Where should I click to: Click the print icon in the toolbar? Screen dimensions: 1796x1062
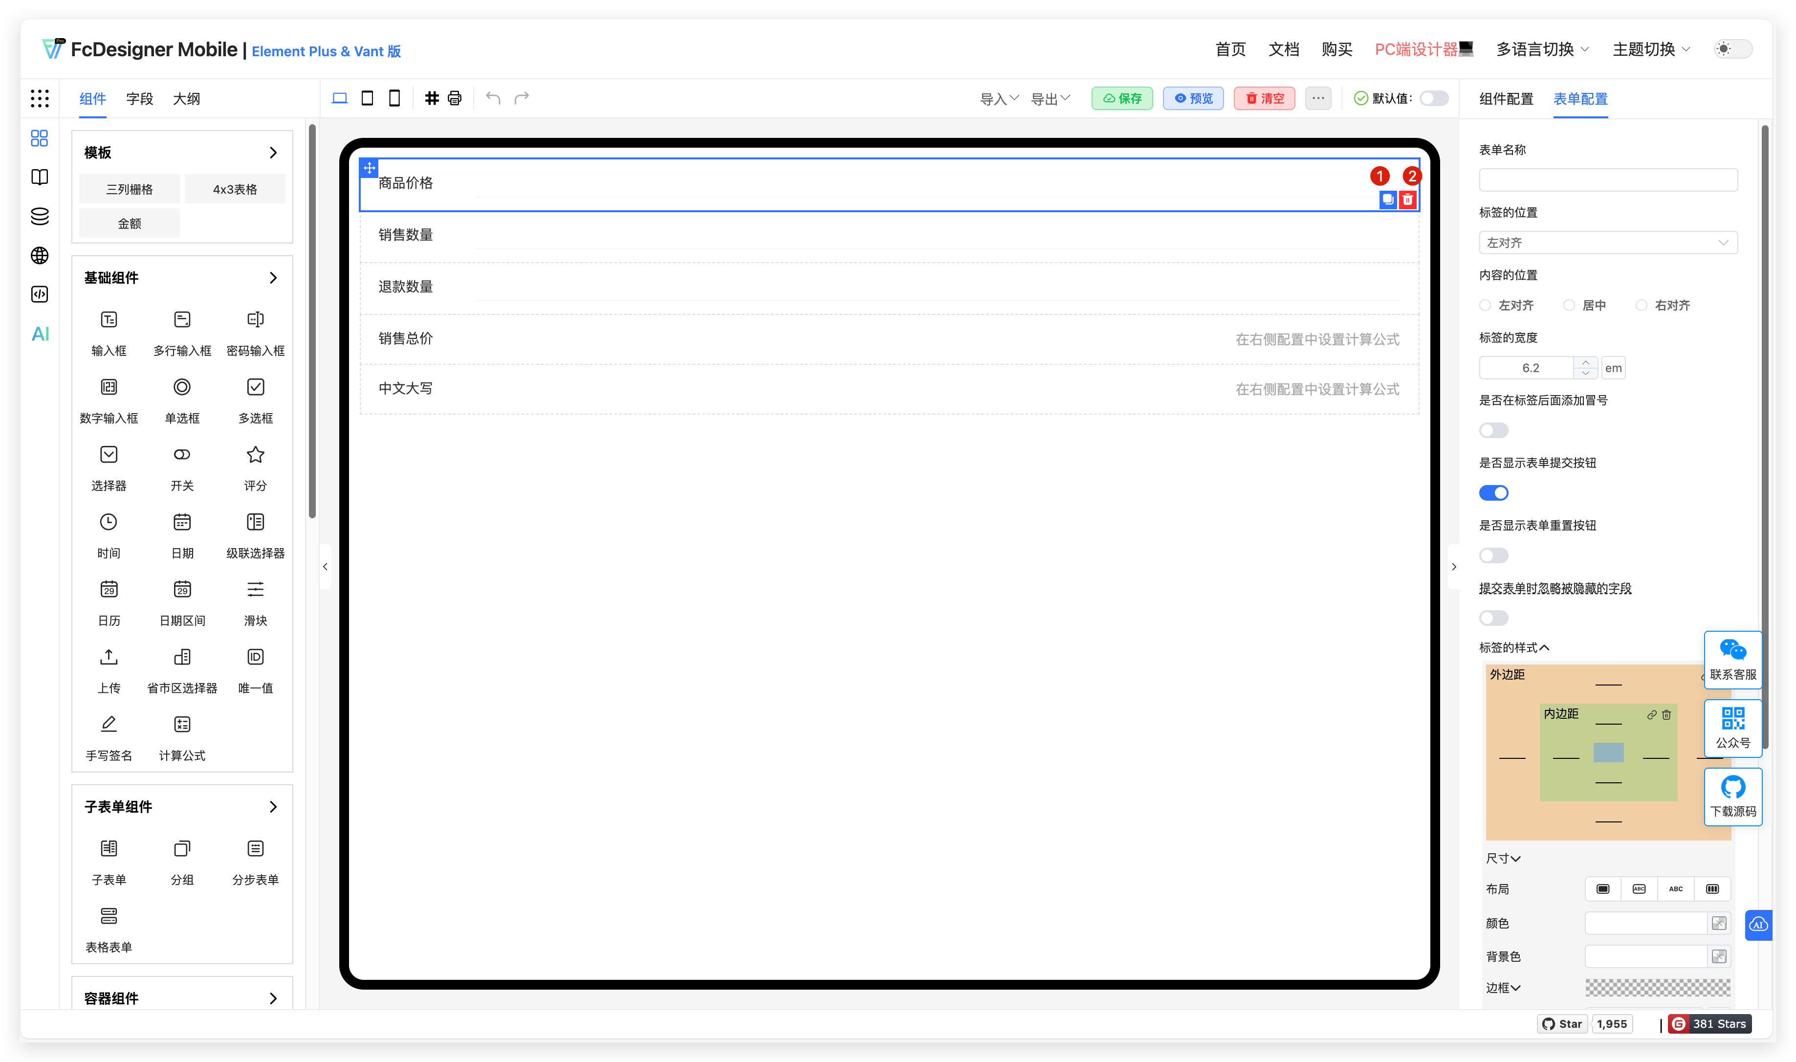[454, 98]
